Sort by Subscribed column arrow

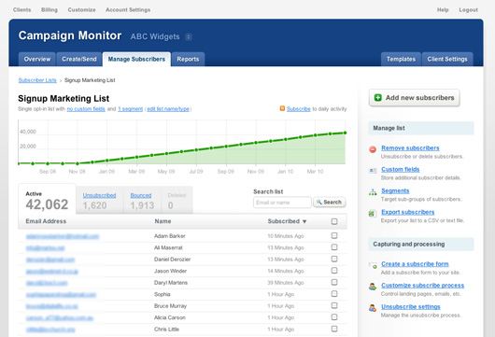304,221
